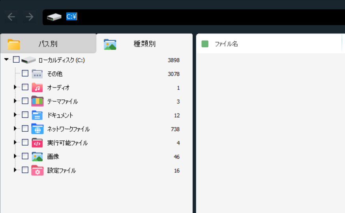Click the picture icon on the 種類別 tab

point(110,45)
